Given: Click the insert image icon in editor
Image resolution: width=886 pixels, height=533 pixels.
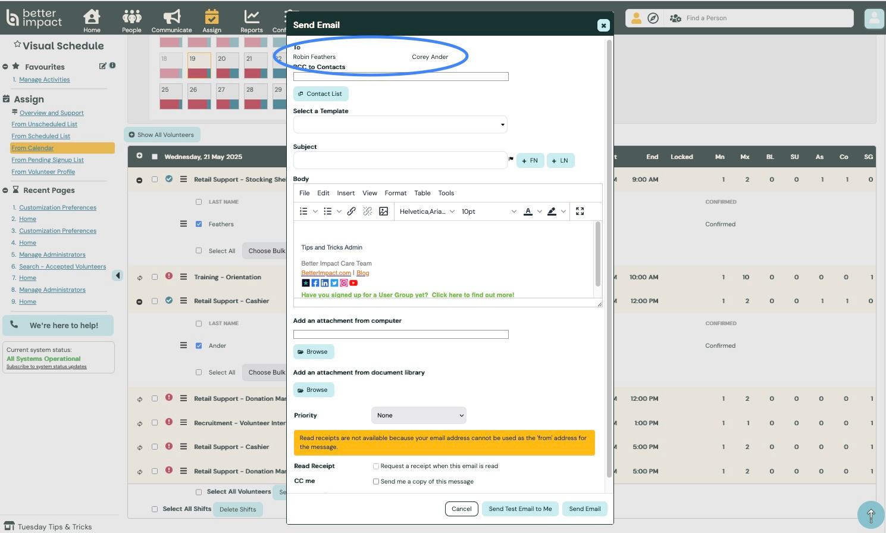Looking at the screenshot, I should pos(384,211).
